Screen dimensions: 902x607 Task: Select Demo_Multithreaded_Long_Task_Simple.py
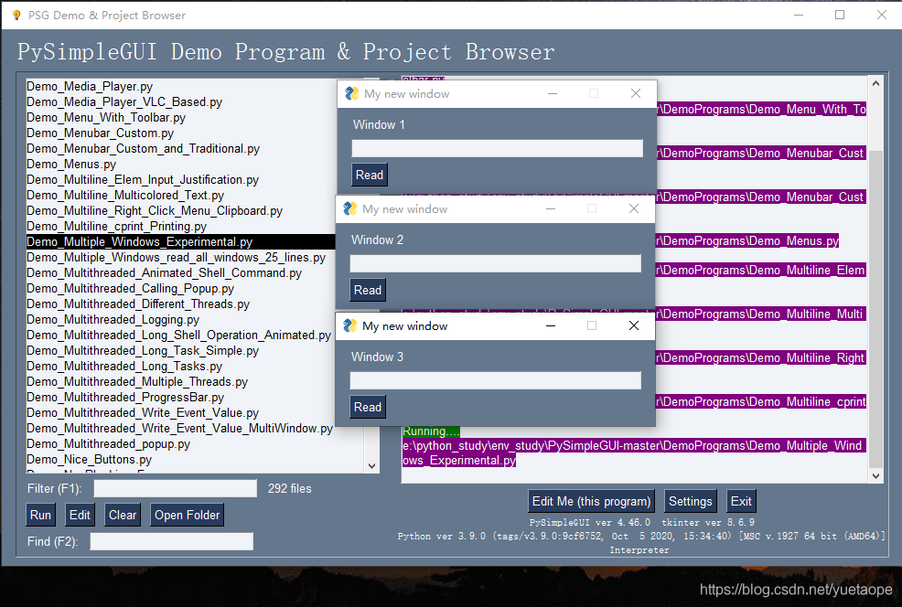point(143,350)
